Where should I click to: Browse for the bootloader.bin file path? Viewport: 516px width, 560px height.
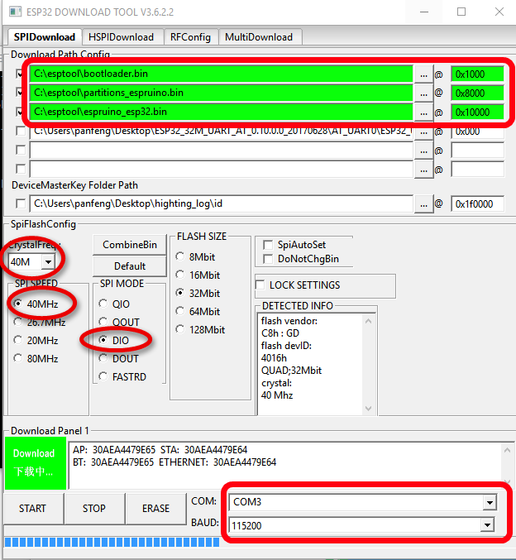pos(423,74)
